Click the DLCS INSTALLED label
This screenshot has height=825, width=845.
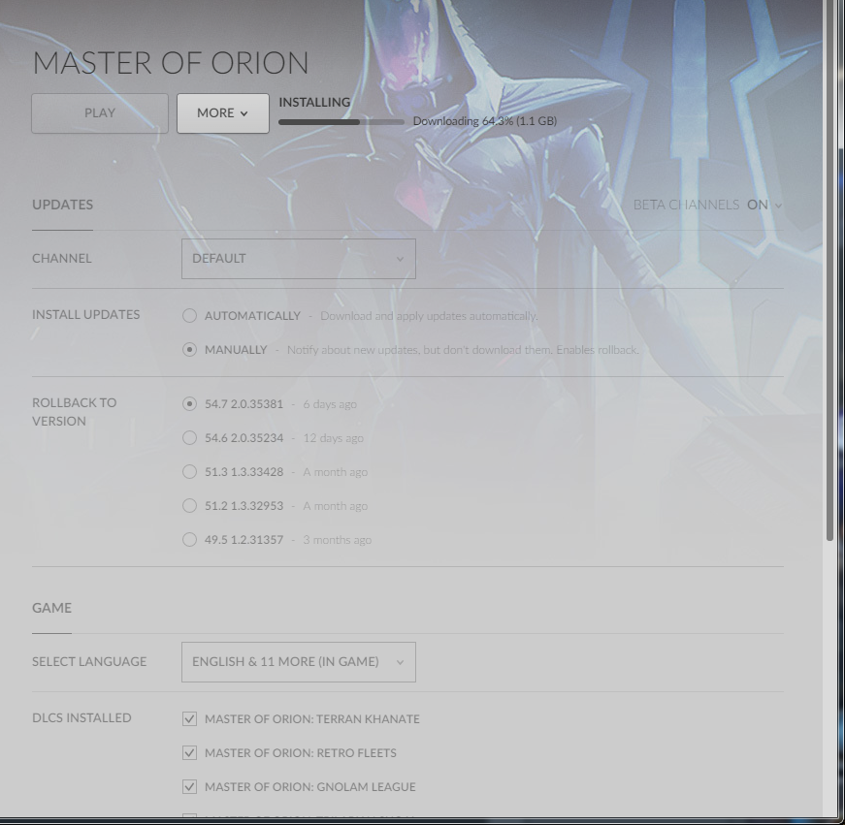81,717
